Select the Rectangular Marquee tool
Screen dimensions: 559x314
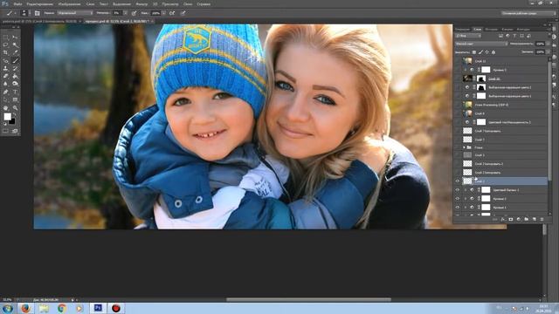[5, 37]
